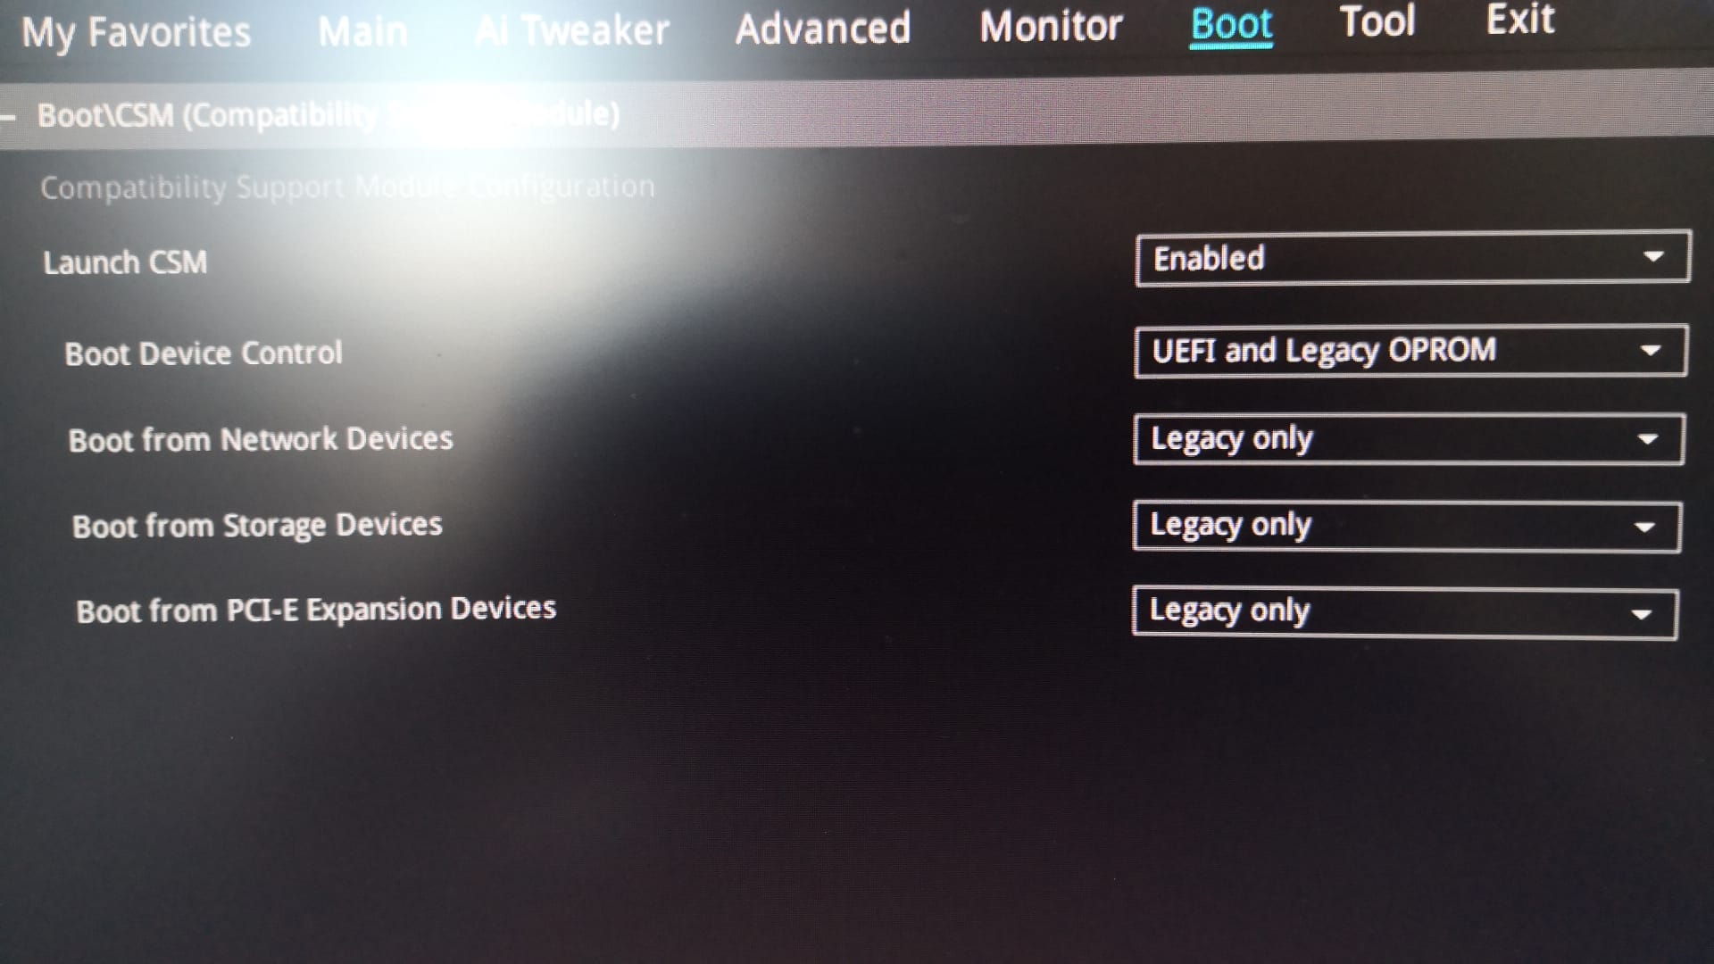Click the Boot tab

pyautogui.click(x=1231, y=24)
